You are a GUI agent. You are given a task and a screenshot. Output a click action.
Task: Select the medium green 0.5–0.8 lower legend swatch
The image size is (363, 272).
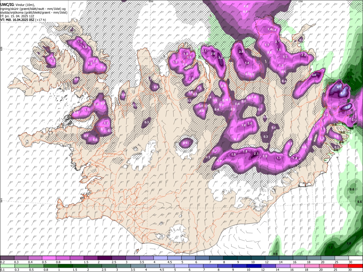click(x=36, y=266)
